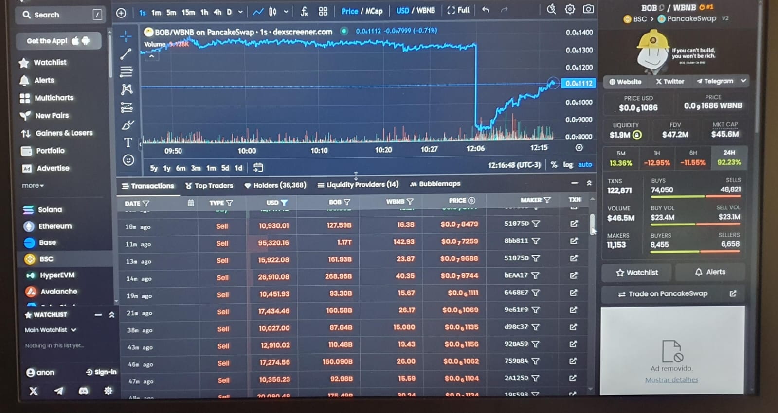The height and width of the screenshot is (413, 778).
Task: Open Alerts from the left sidebar
Action: coord(37,80)
